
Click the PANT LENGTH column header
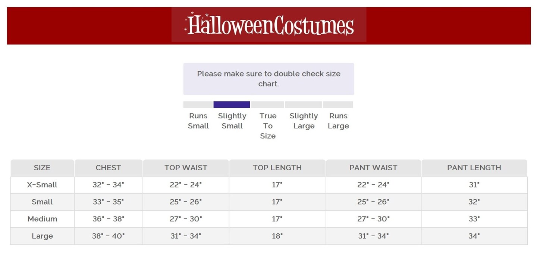[474, 168]
